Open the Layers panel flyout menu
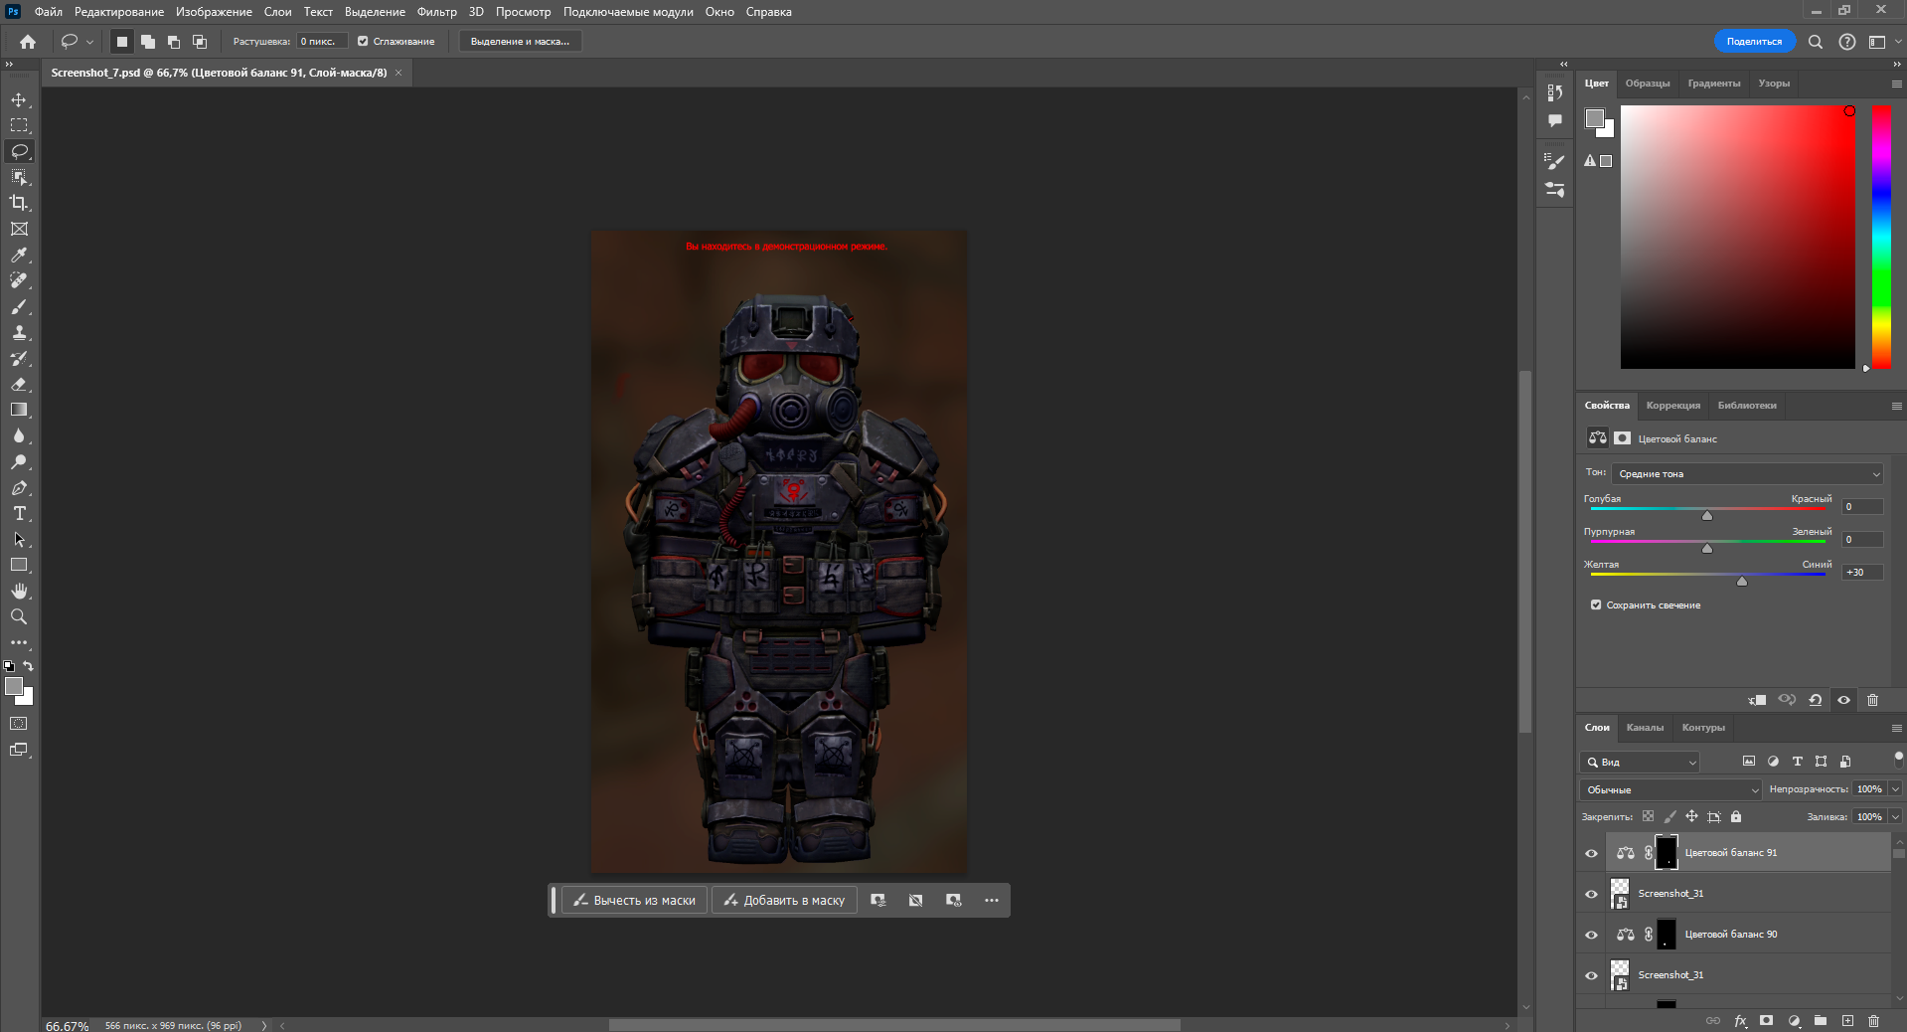 1896,728
